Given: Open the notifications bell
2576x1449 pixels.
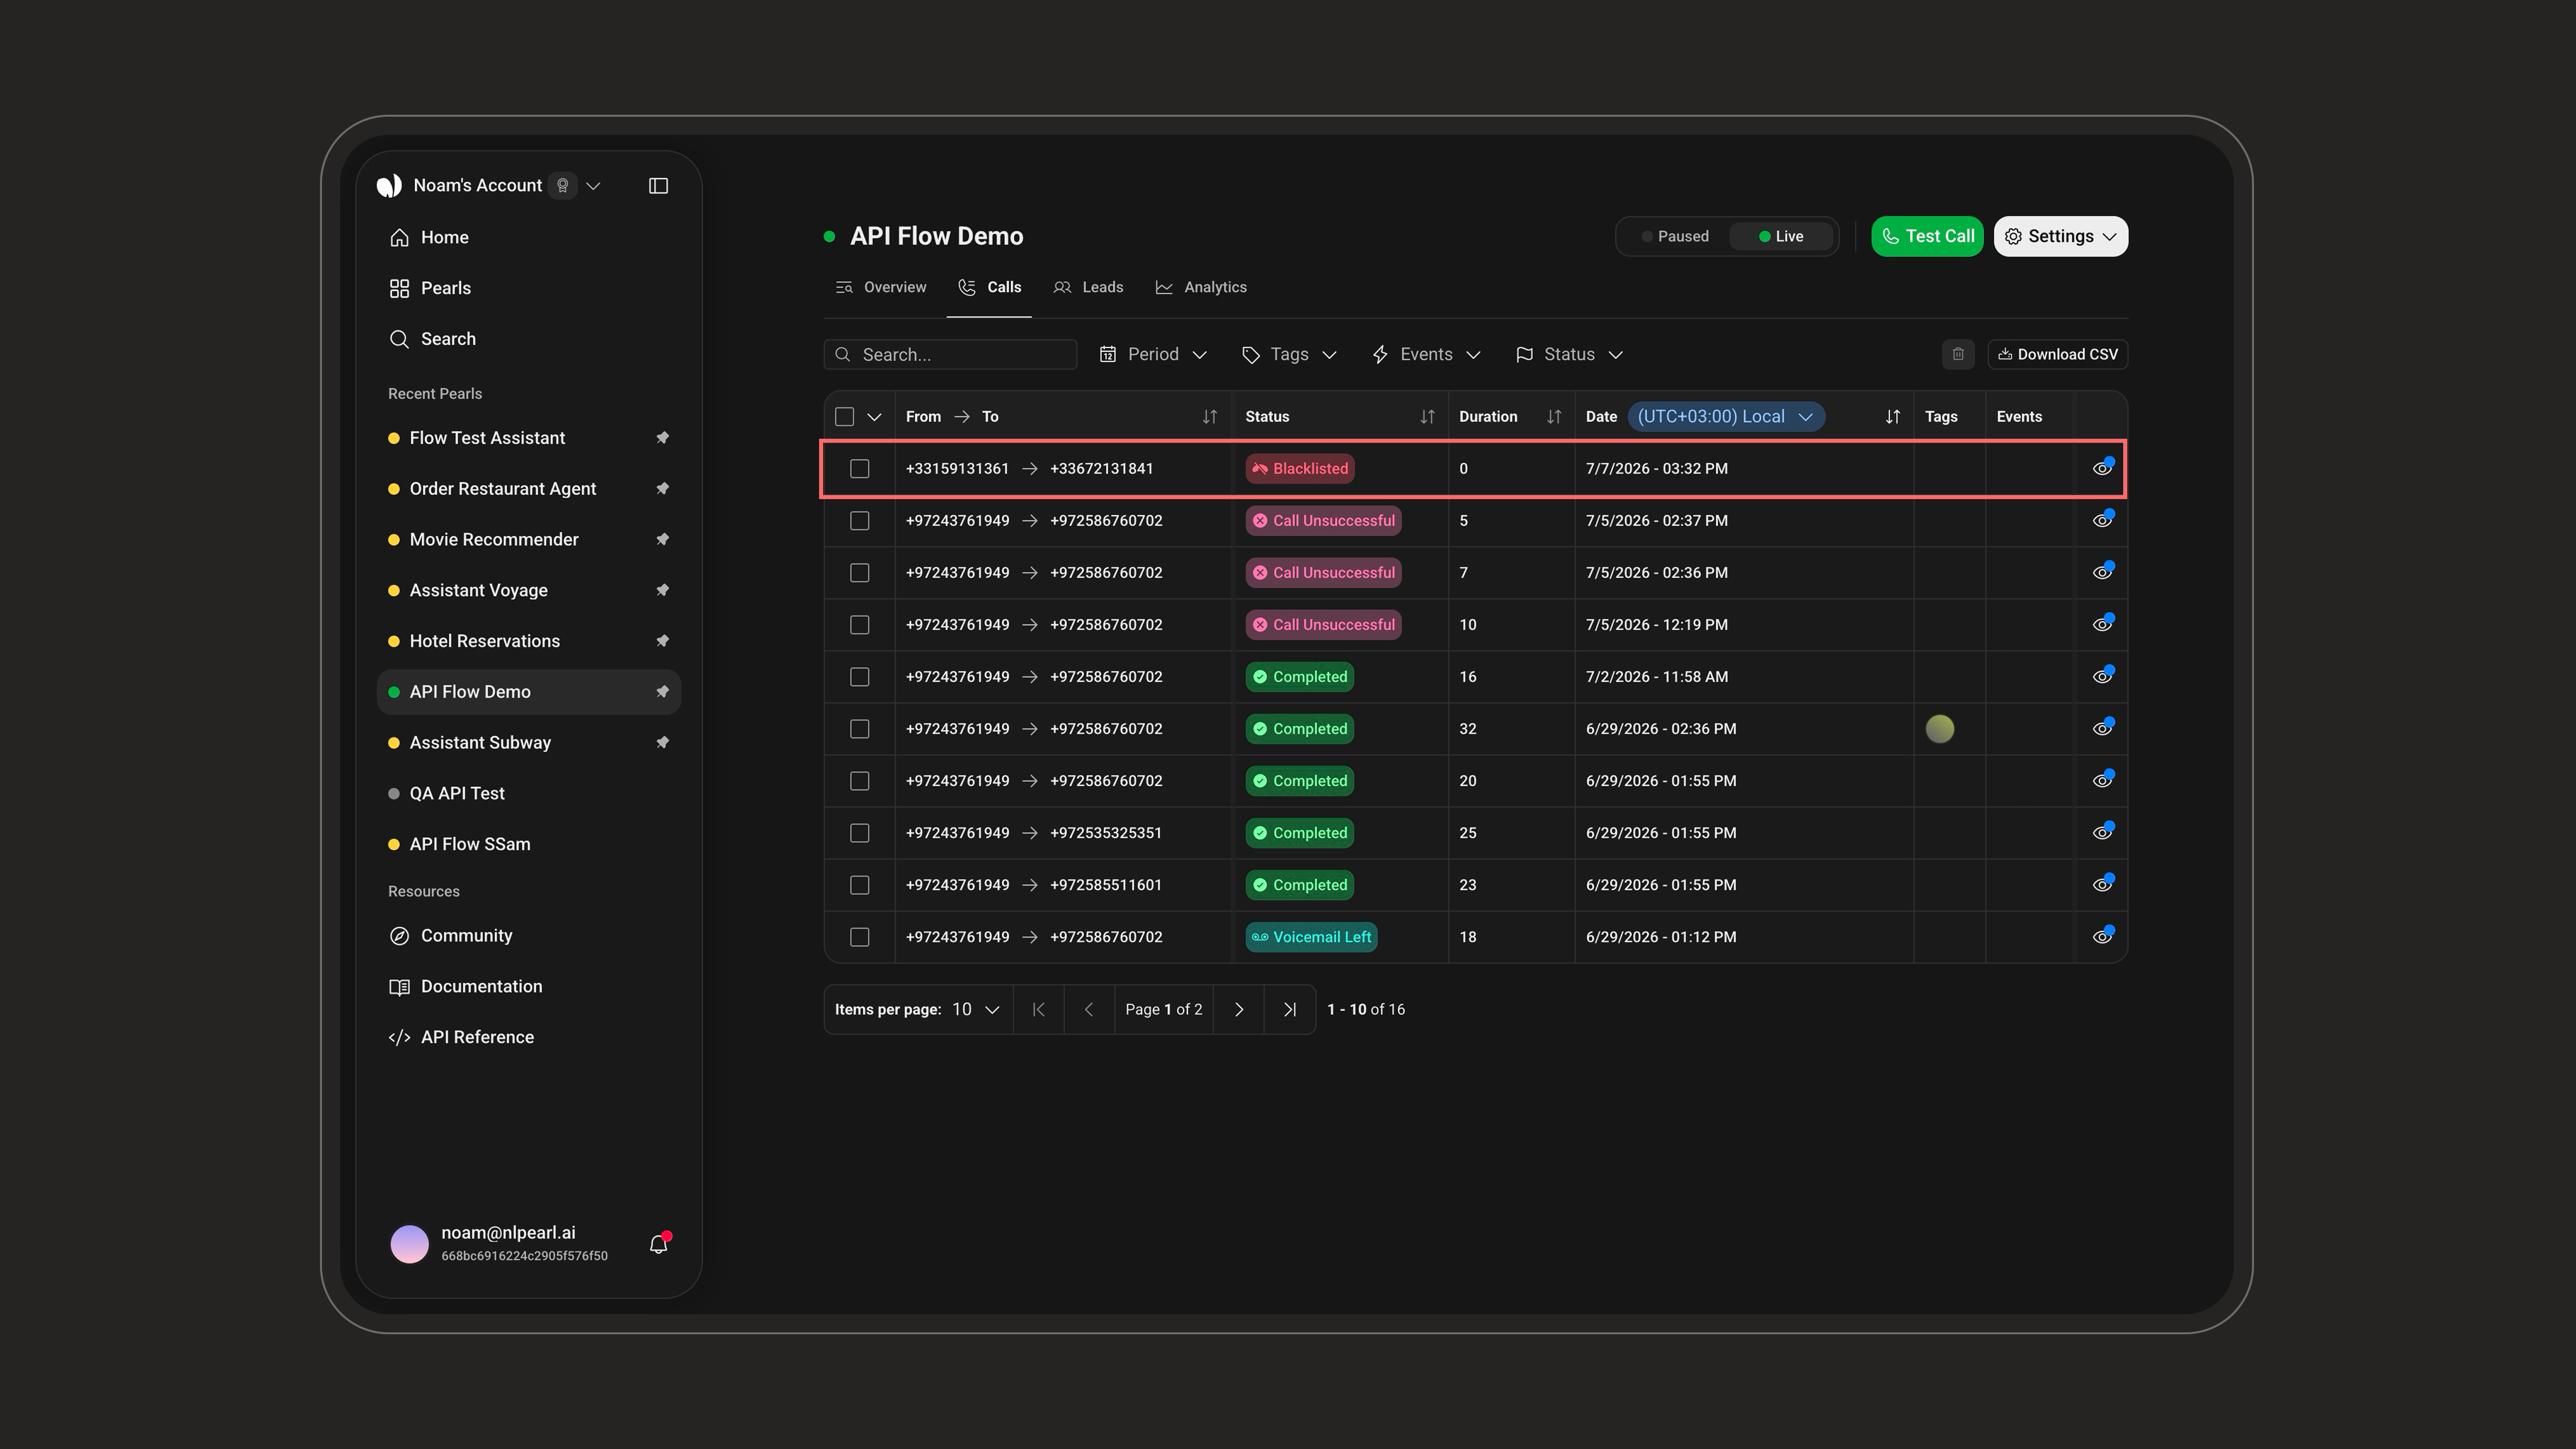Looking at the screenshot, I should (658, 1244).
